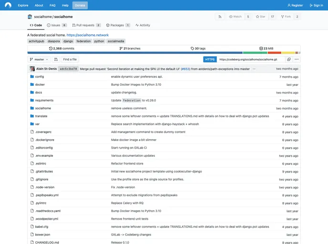Screen dimensions: 328x244
Task: Click the blue segment of language bar
Action: [x=135, y=53]
